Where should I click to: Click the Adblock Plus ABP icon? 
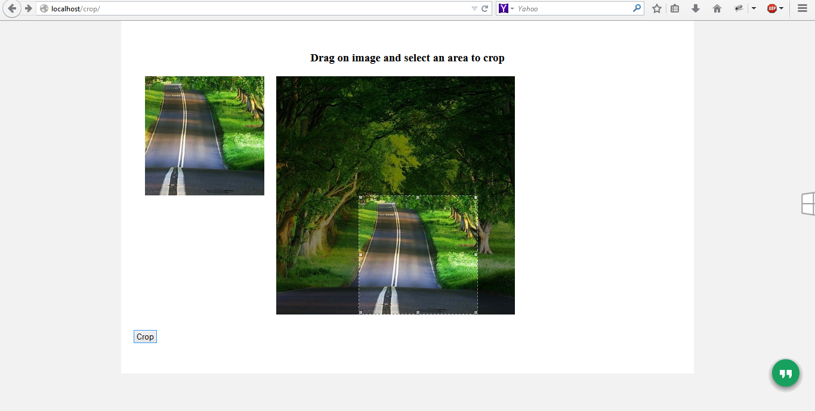tap(771, 8)
